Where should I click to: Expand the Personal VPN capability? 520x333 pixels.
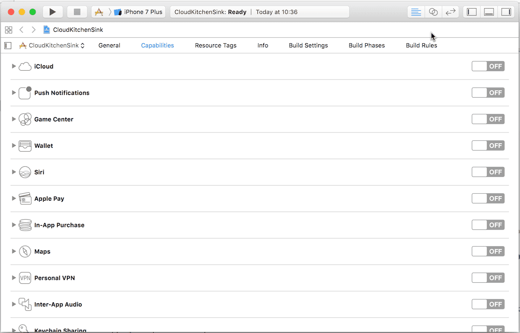pyautogui.click(x=13, y=277)
